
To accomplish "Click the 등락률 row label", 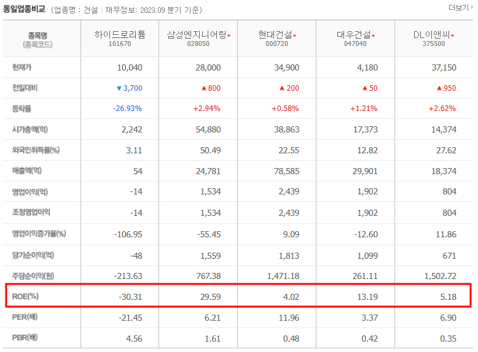I will [22, 109].
